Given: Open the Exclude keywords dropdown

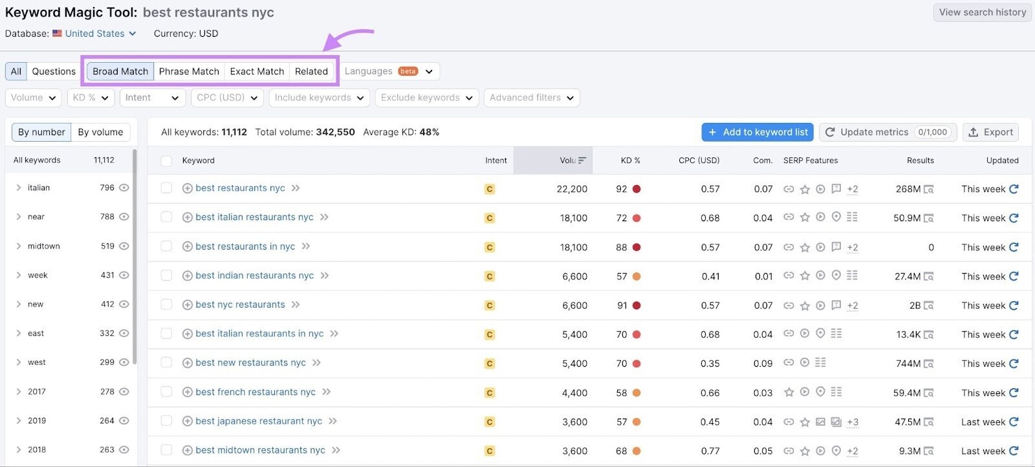Looking at the screenshot, I should click(427, 98).
